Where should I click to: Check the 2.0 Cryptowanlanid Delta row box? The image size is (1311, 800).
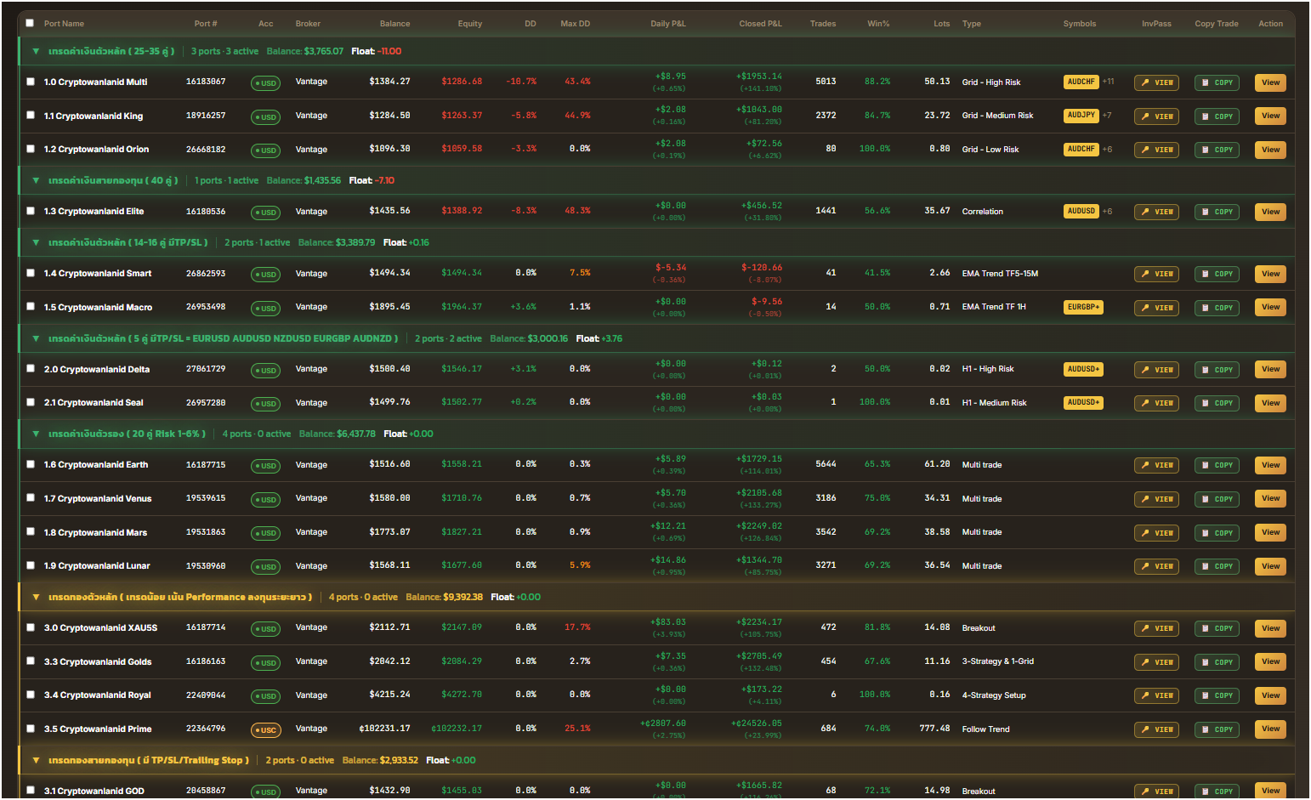click(x=31, y=369)
